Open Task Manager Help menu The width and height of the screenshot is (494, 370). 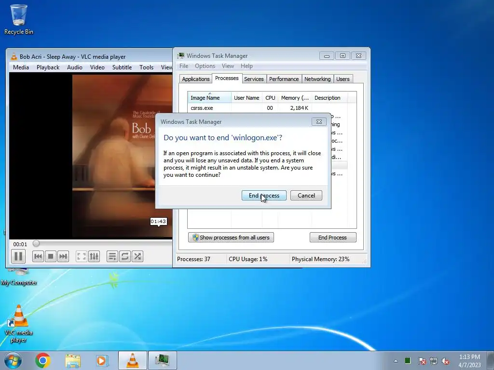pos(247,66)
